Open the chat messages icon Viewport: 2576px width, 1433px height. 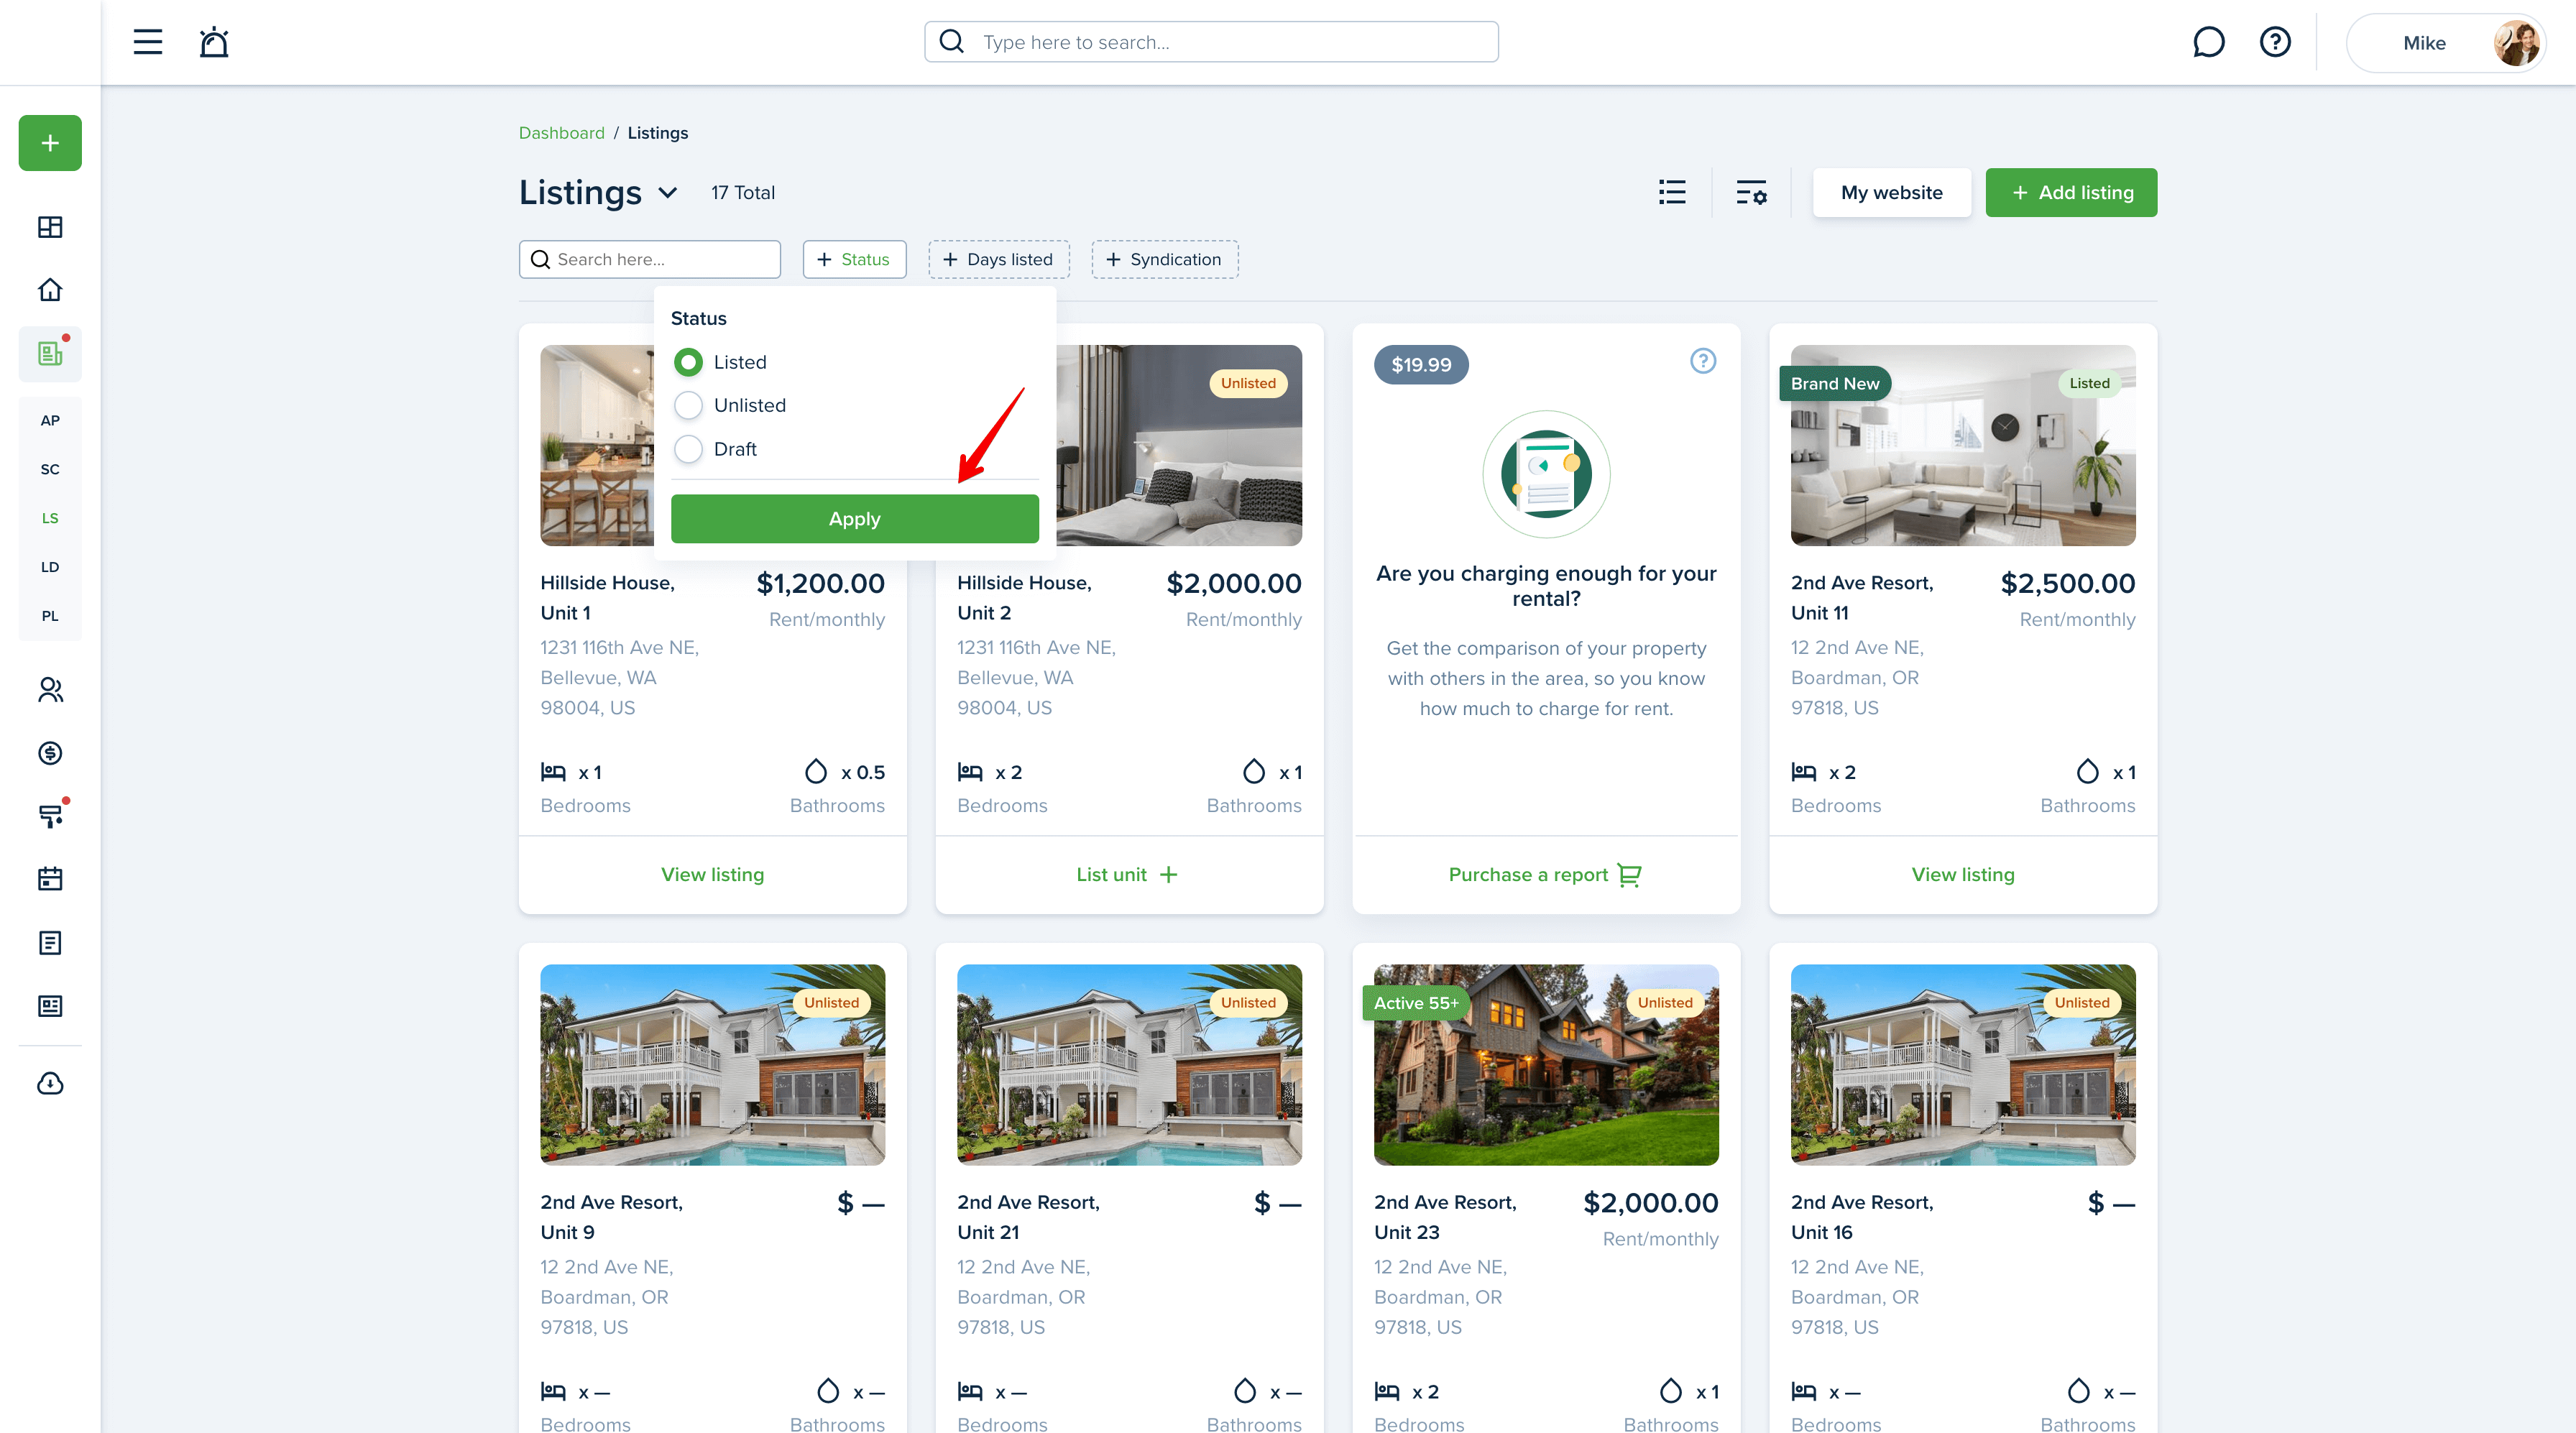coord(2208,42)
